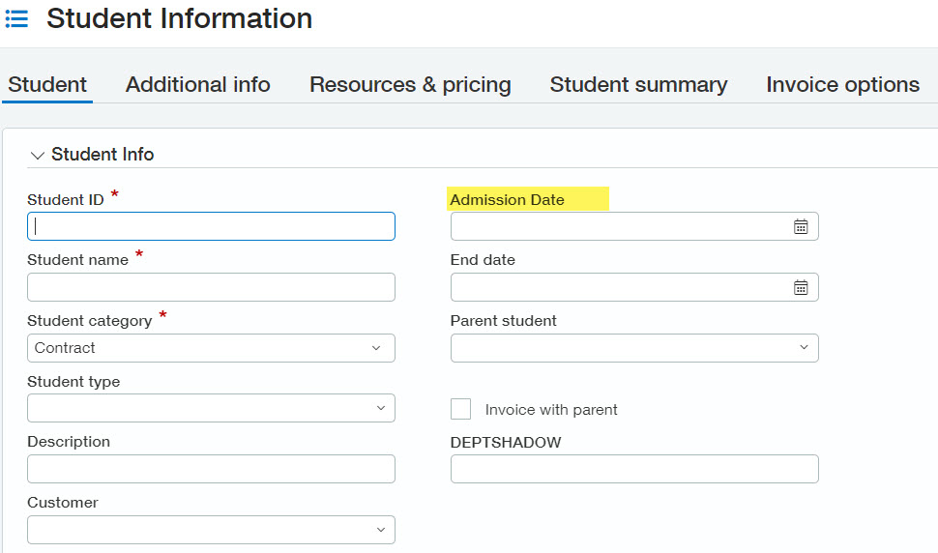
Task: Click inside the Admission Date field
Action: click(x=619, y=226)
